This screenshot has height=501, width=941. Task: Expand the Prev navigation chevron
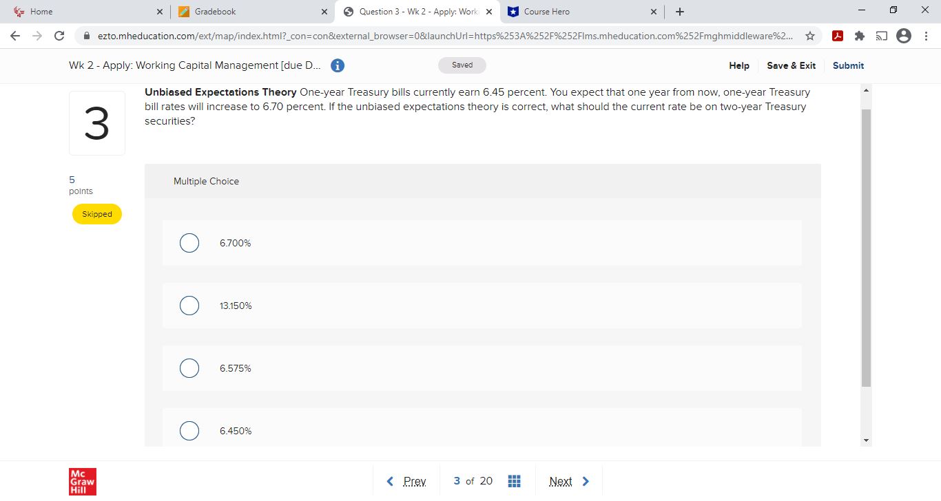pyautogui.click(x=390, y=481)
